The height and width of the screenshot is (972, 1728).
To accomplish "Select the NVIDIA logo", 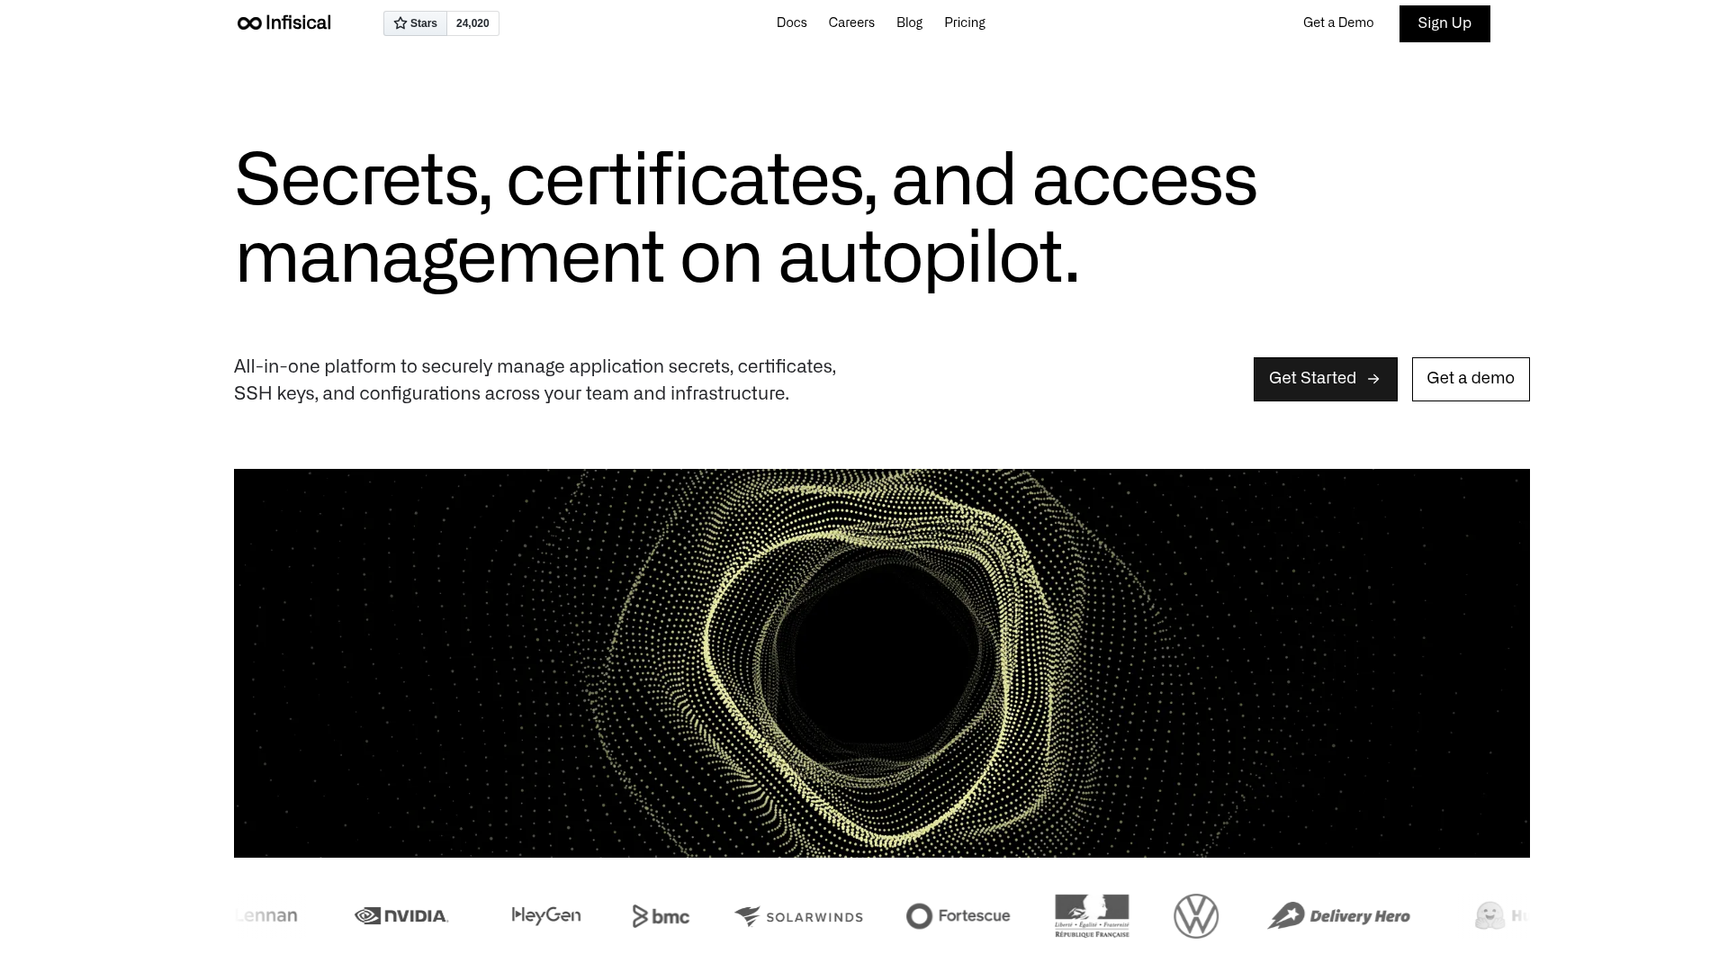I will 401,915.
